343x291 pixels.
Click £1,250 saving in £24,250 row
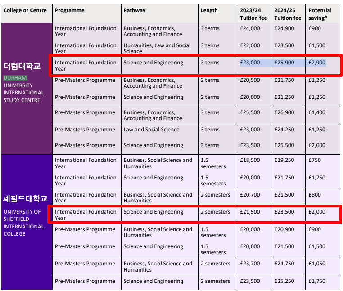(x=317, y=130)
